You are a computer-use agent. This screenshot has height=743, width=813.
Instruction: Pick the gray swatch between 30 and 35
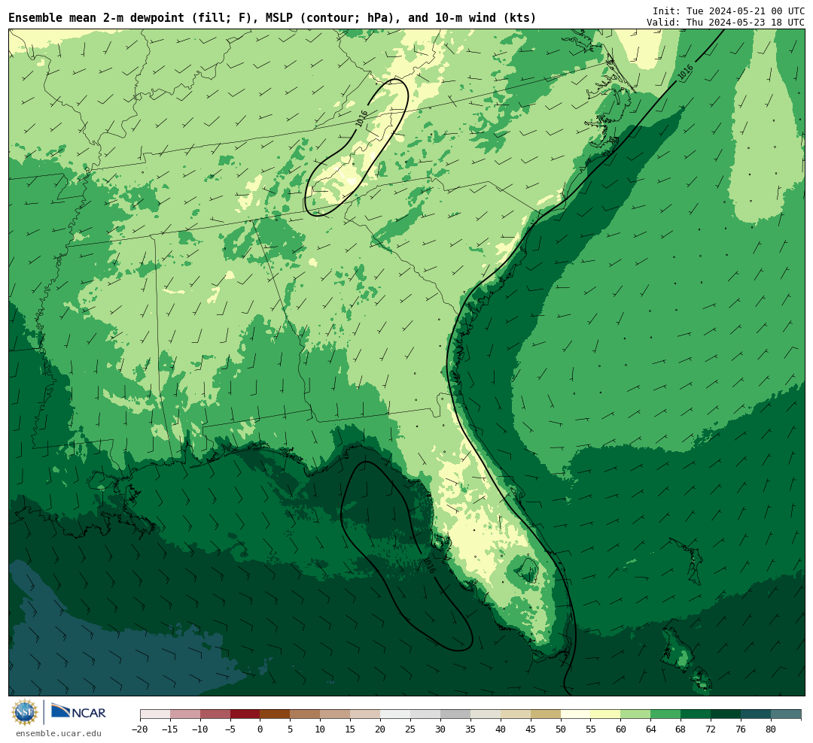coord(455,714)
